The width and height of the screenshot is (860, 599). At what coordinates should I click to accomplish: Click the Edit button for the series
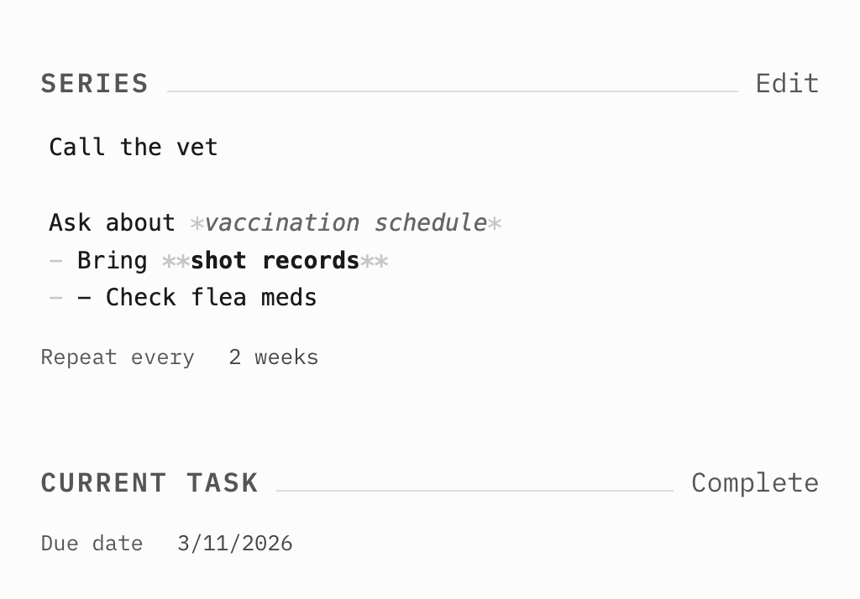pos(787,83)
